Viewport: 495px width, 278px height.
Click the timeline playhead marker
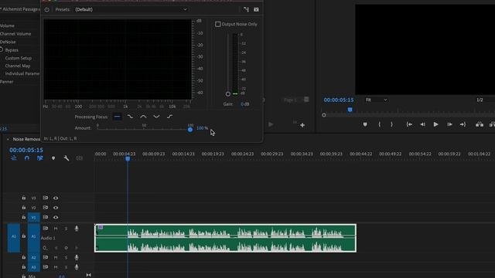tap(128, 158)
